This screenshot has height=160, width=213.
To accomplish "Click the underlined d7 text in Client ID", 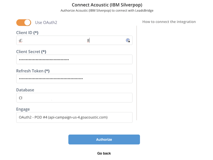I will pyautogui.click(x=21, y=40).
